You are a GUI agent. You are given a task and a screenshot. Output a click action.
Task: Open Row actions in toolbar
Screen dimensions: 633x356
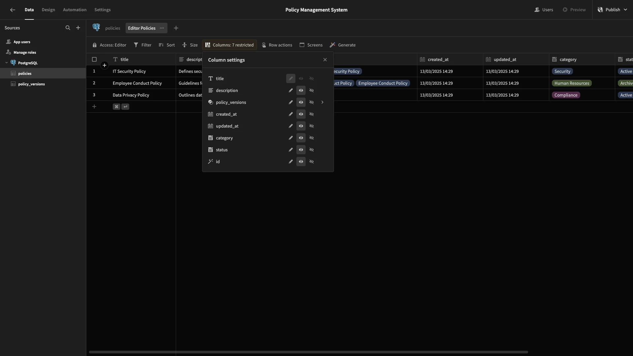pyautogui.click(x=277, y=45)
